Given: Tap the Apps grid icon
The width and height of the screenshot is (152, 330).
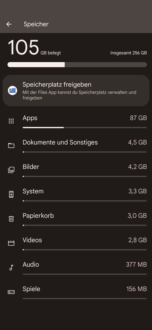Looking at the screenshot, I should pyautogui.click(x=11, y=121).
